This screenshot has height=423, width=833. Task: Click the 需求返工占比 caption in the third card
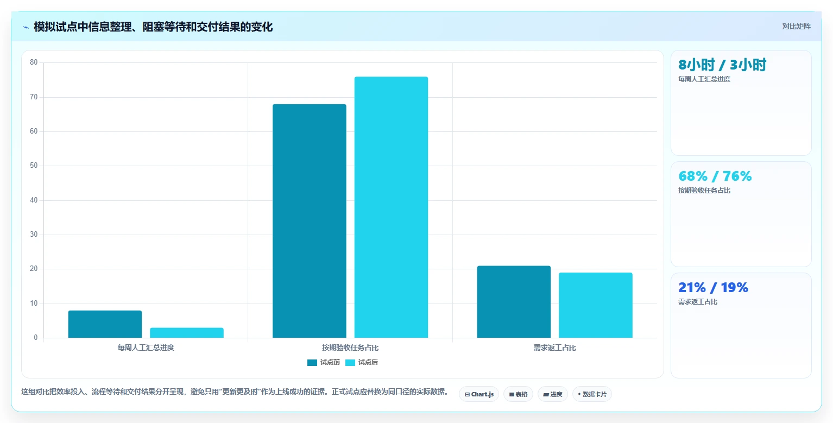(698, 302)
